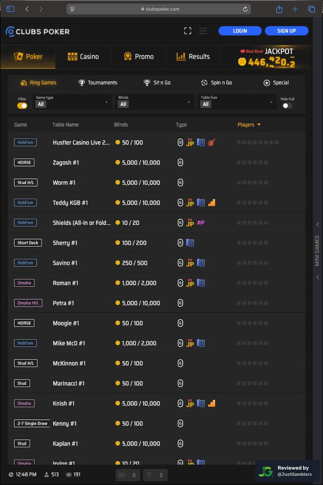The image size is (323, 485).
Task: Click the SIGN UP button
Action: 287,31
